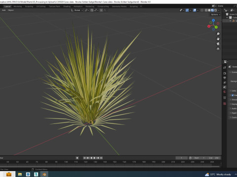Viewport: 237px width, 177px height.
Task: Open the viewport Options dropdown
Action: pyautogui.click(x=215, y=15)
